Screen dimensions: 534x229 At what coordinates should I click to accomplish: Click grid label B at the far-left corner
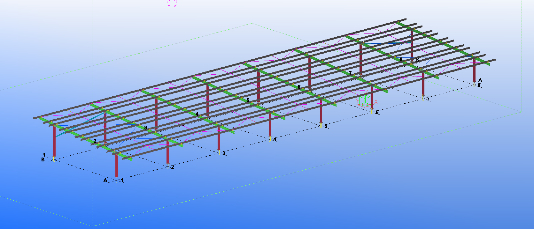(x=43, y=159)
